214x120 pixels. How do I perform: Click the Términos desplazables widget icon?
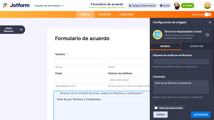pyautogui.click(x=157, y=35)
